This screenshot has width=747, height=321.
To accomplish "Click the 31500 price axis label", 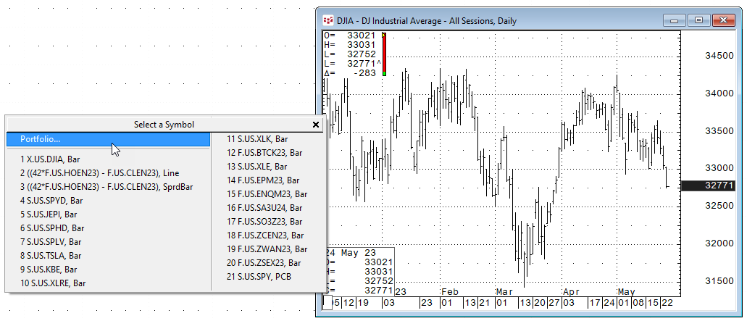I will point(719,281).
